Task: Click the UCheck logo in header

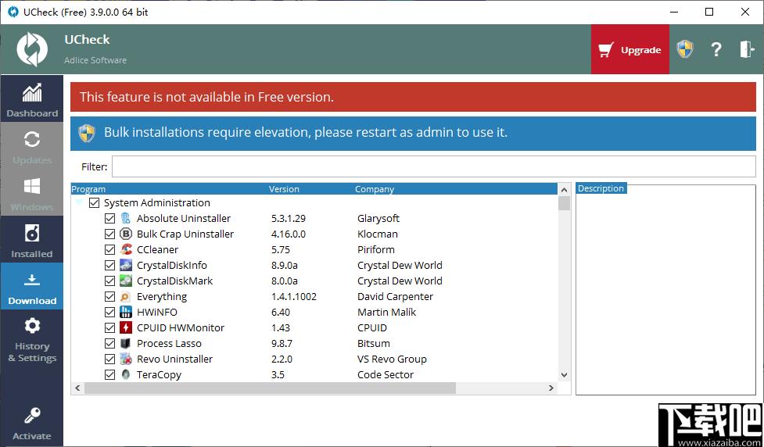Action: [x=32, y=49]
